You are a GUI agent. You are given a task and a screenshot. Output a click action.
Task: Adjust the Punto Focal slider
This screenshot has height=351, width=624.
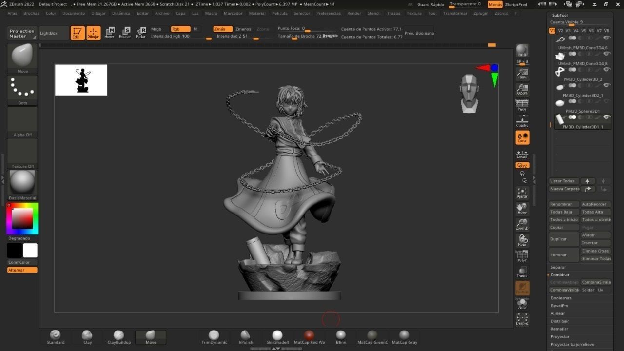307,29
